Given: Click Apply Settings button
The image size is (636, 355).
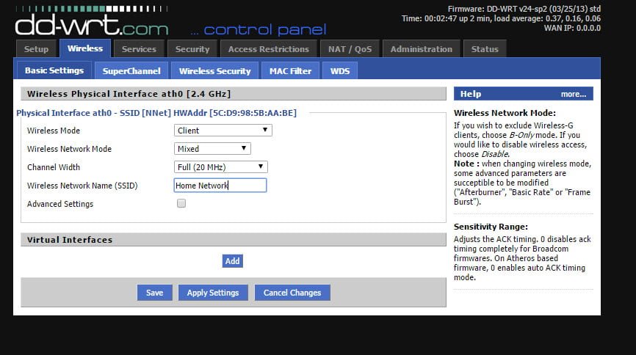Looking at the screenshot, I should [213, 293].
